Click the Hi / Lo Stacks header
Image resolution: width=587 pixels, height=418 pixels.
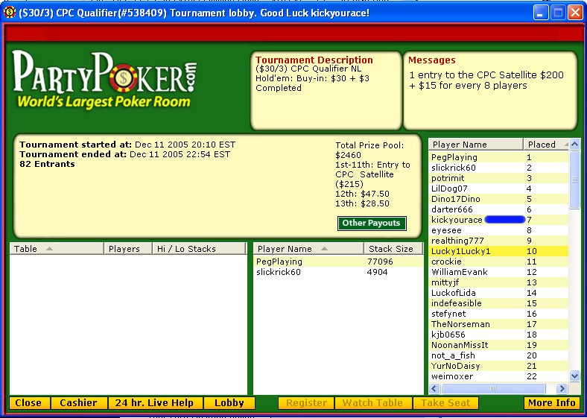[x=199, y=249]
